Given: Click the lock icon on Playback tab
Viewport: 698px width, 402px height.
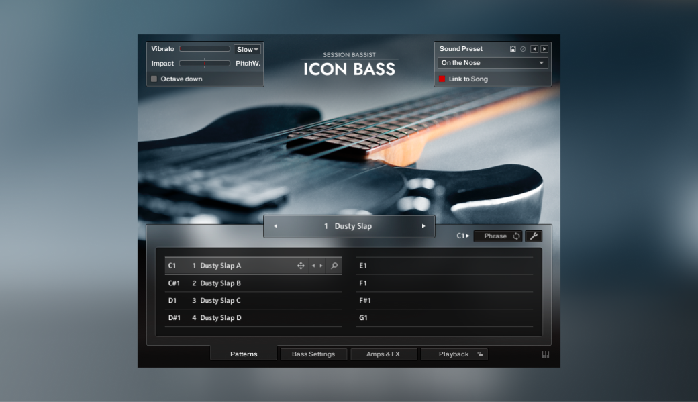Looking at the screenshot, I should [x=481, y=354].
